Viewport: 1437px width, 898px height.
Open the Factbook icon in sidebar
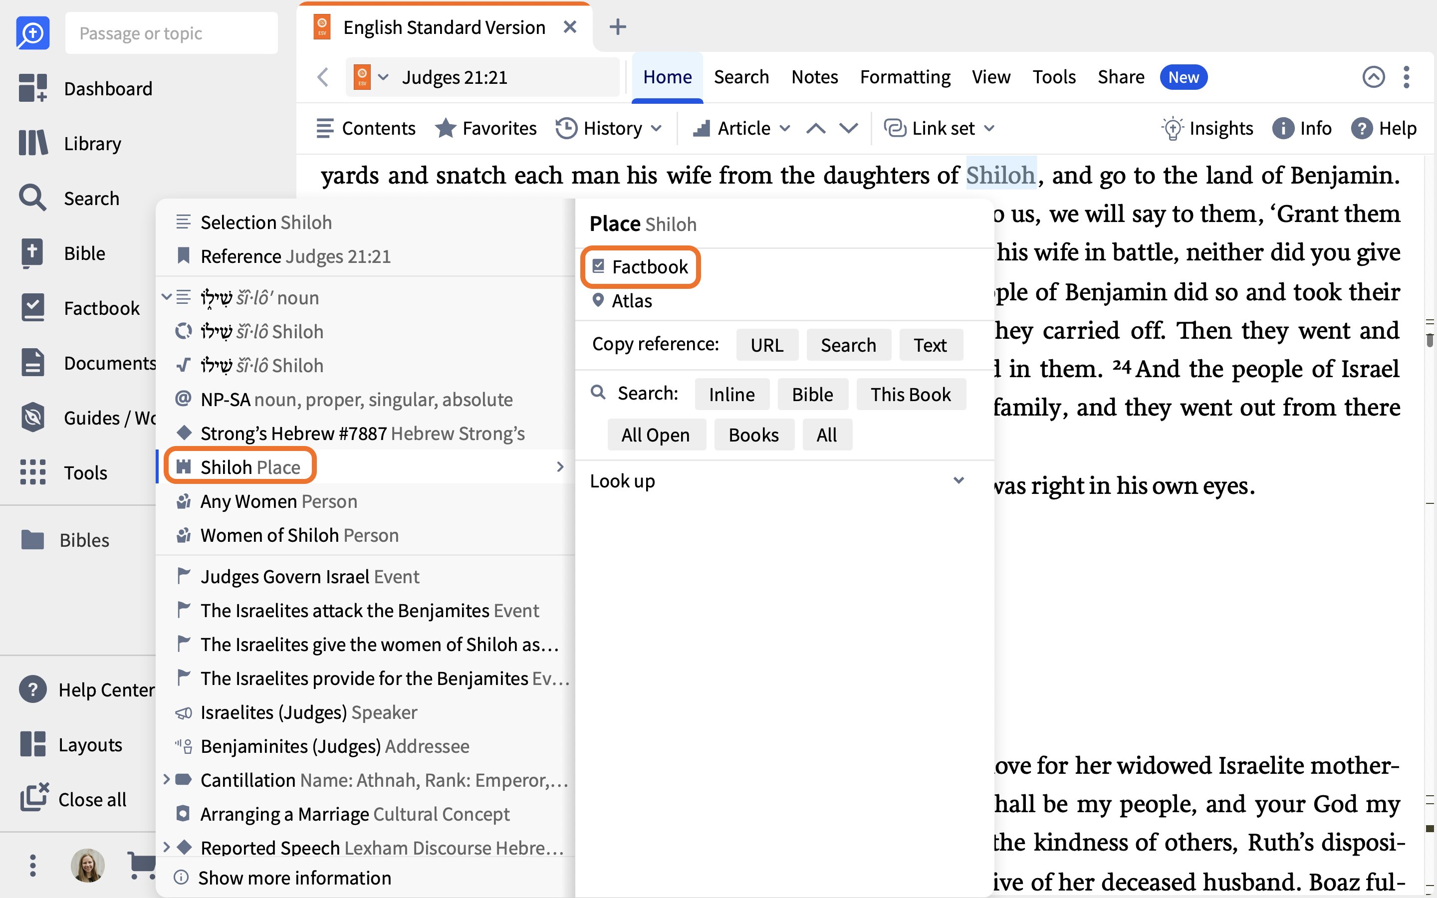click(32, 308)
